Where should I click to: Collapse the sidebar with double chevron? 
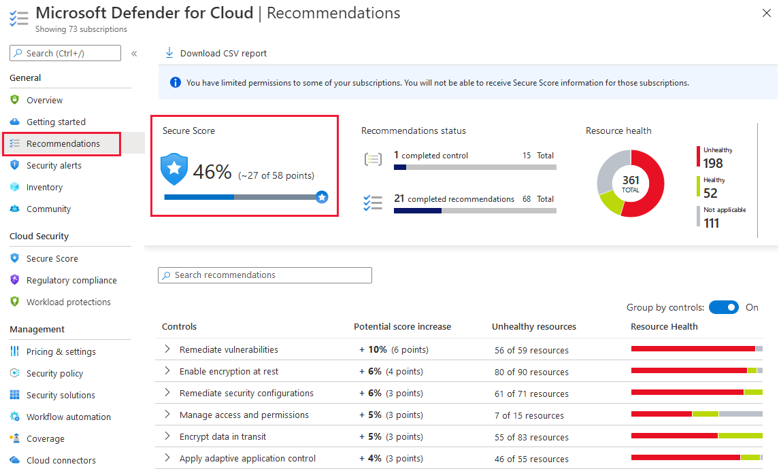pos(134,53)
